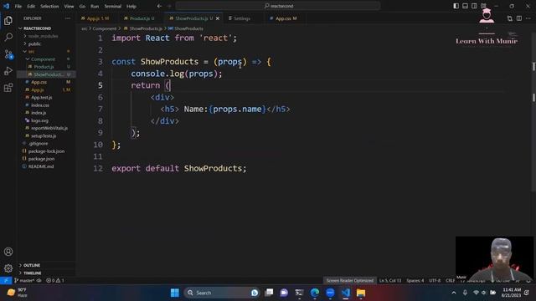Toggle the primary side bar layout icon
This screenshot has width=536, height=301.
(x=456, y=6)
